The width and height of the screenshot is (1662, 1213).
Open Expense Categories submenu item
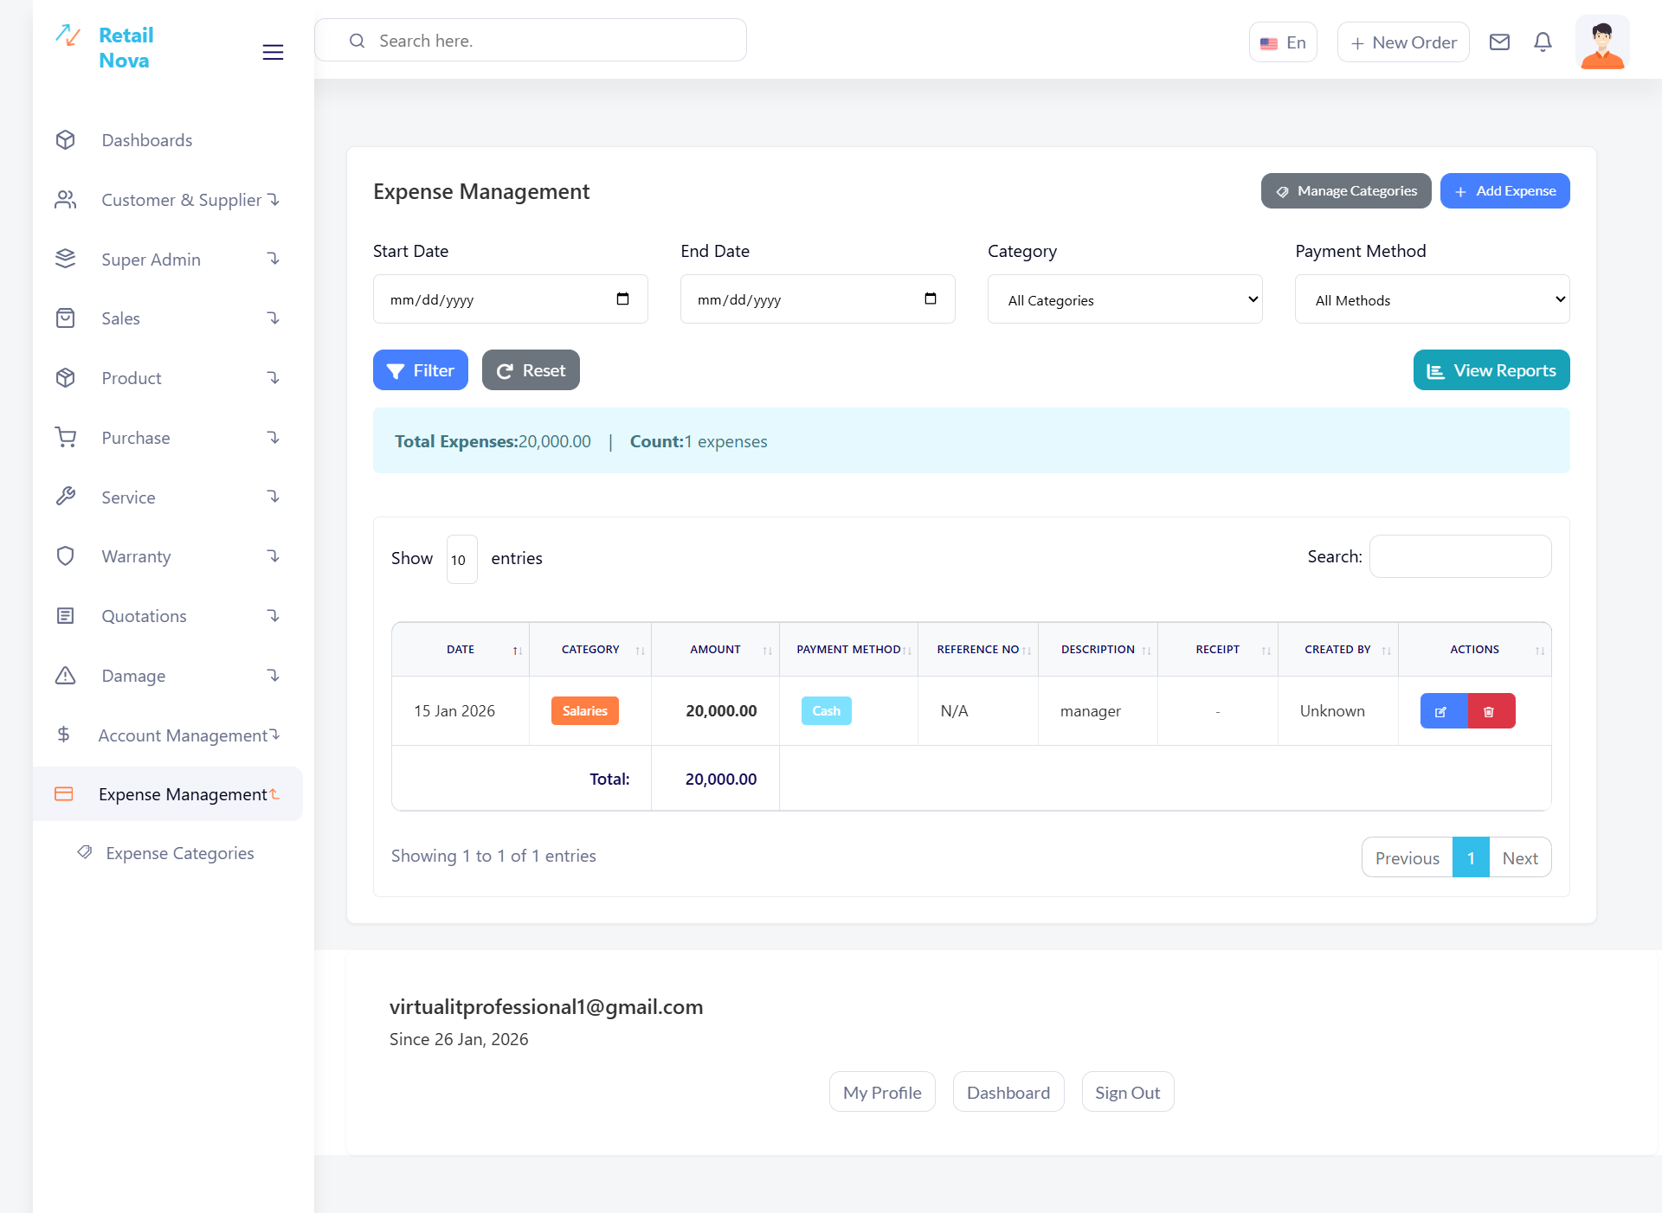pyautogui.click(x=179, y=853)
